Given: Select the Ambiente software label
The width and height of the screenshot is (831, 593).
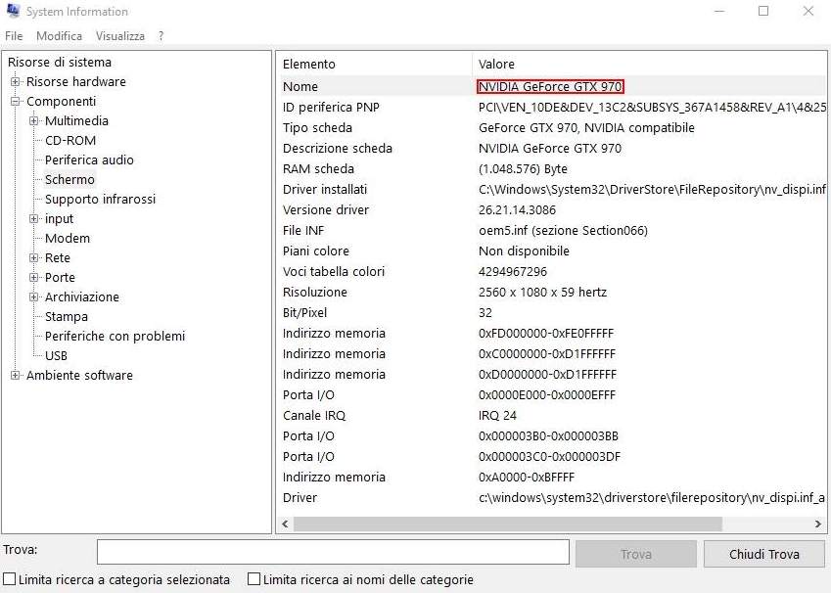Looking at the screenshot, I should [79, 375].
